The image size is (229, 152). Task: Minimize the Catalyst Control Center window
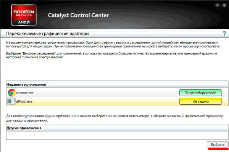pos(218,6)
